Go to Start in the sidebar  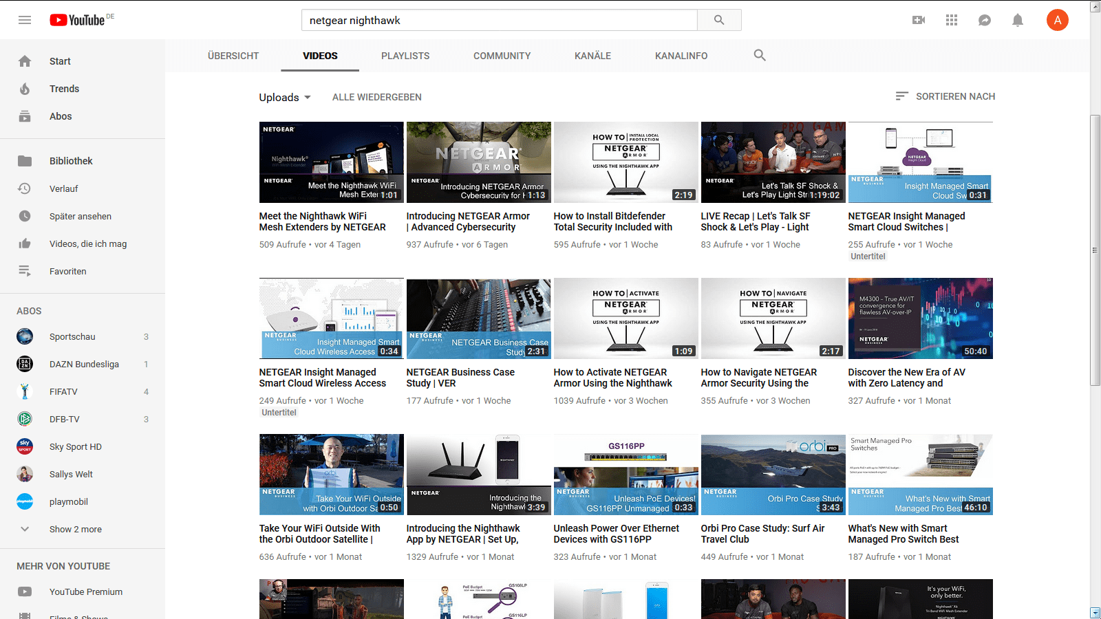pyautogui.click(x=83, y=61)
